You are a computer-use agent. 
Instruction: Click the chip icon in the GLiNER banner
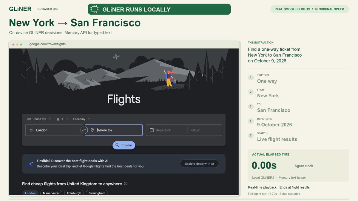point(95,9)
